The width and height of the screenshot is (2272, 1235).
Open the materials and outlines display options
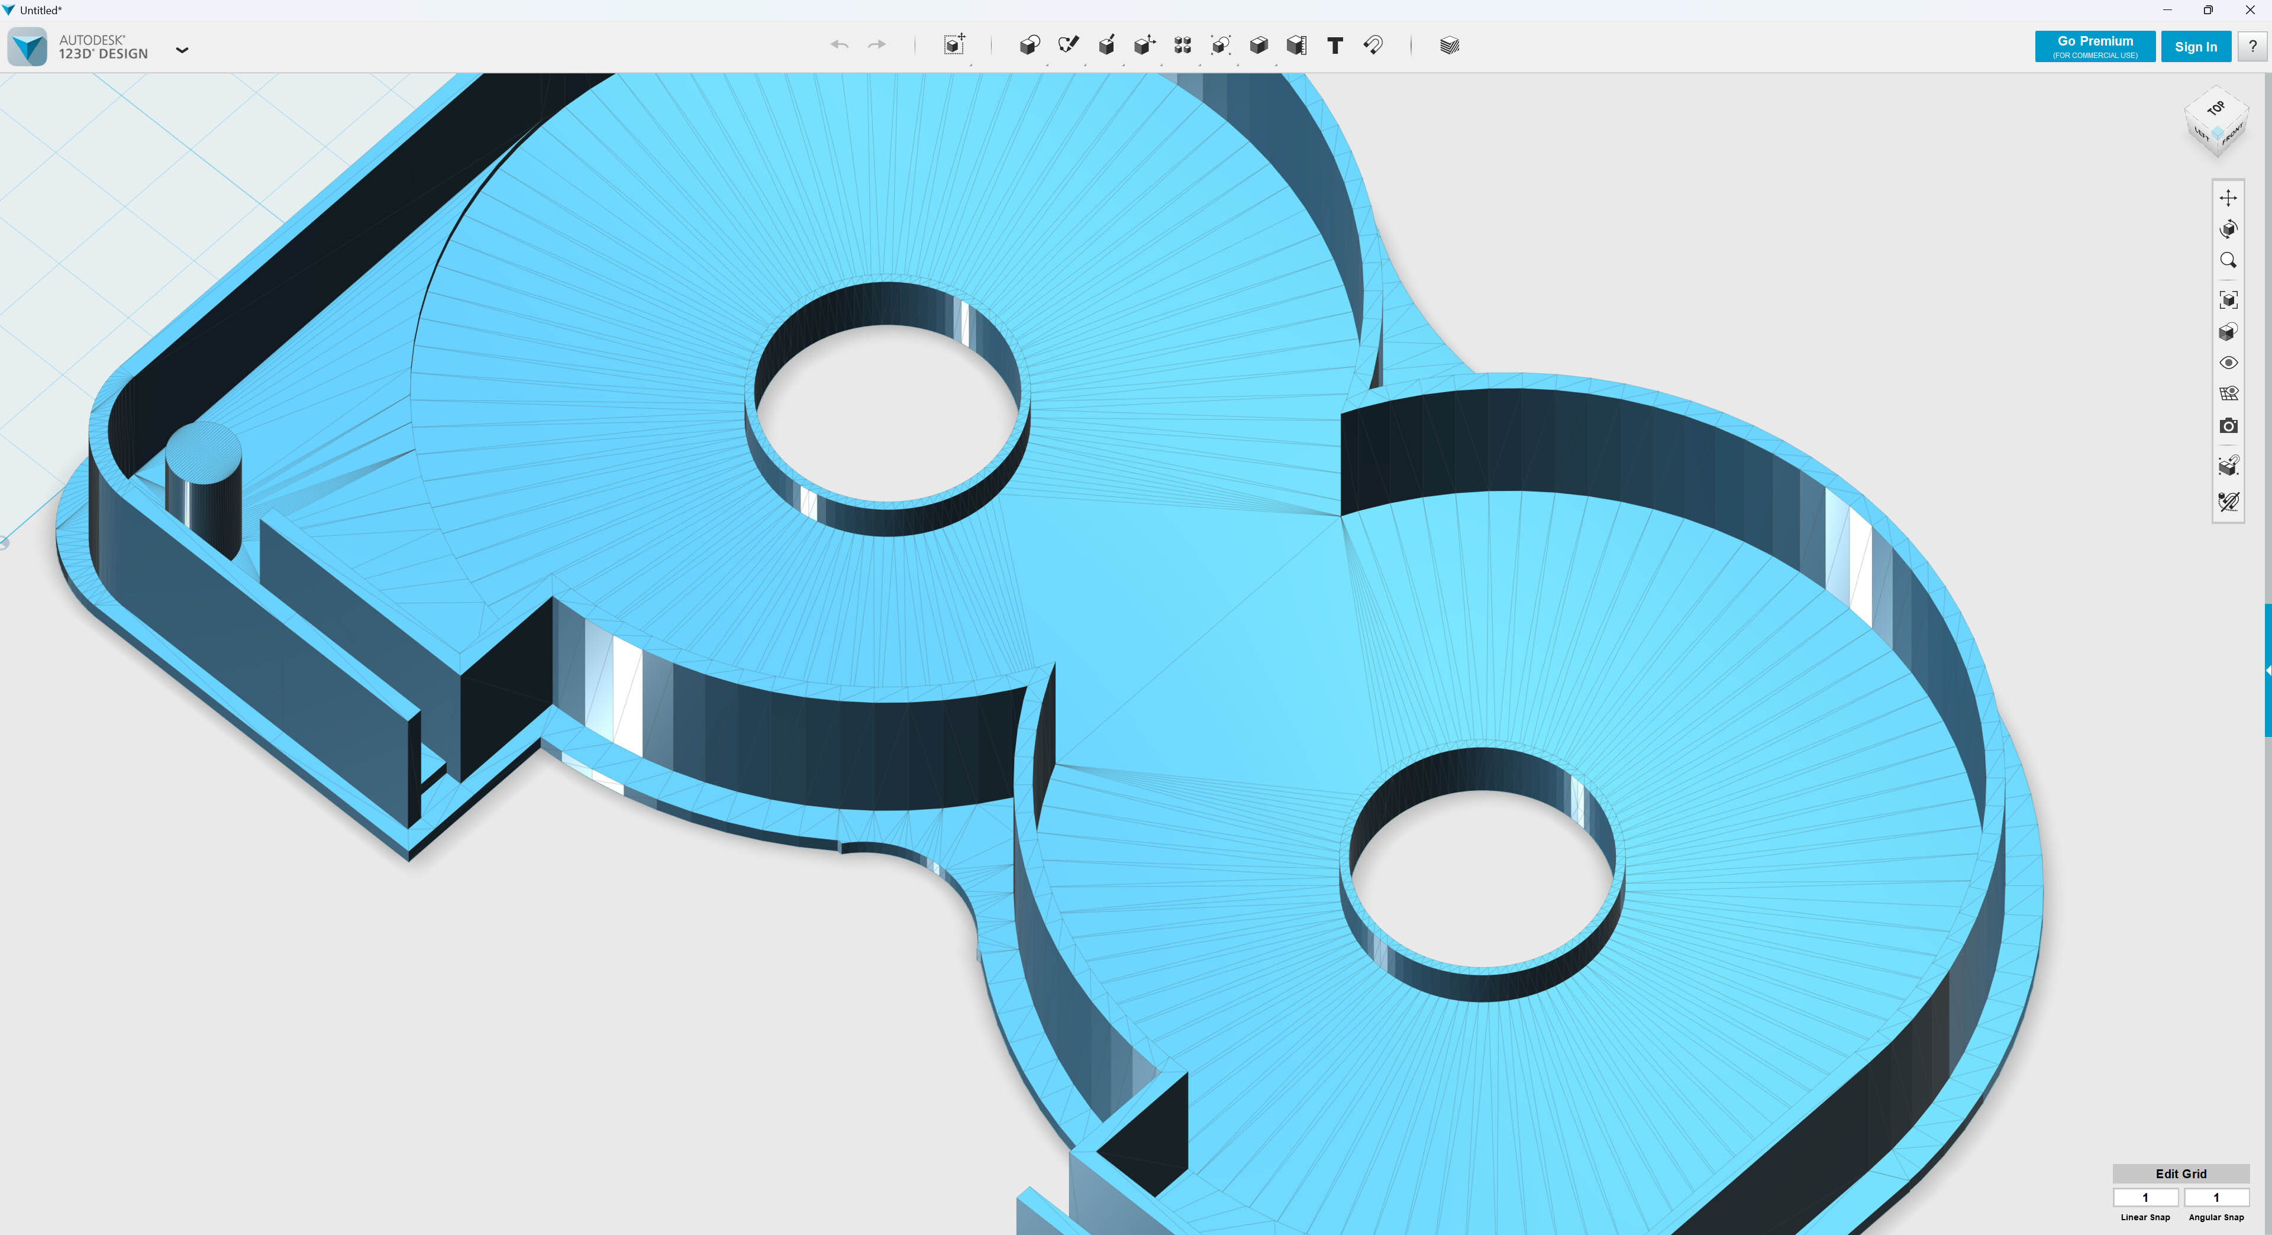(2228, 331)
